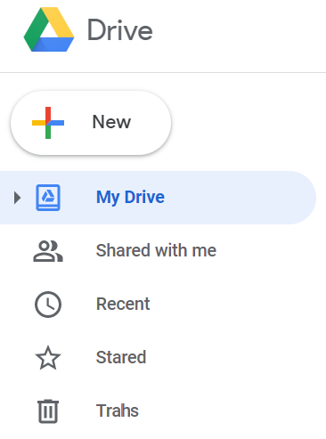Image resolution: width=326 pixels, height=439 pixels.
Task: Select the My Drive folder icon
Action: pos(48,198)
